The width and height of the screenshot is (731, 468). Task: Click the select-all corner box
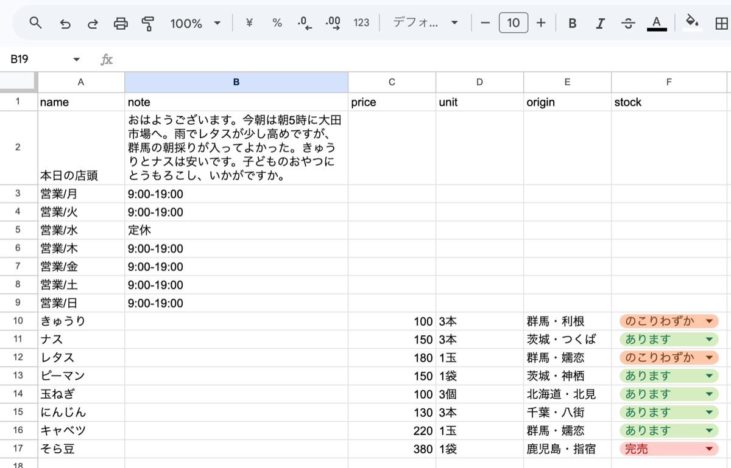18,82
